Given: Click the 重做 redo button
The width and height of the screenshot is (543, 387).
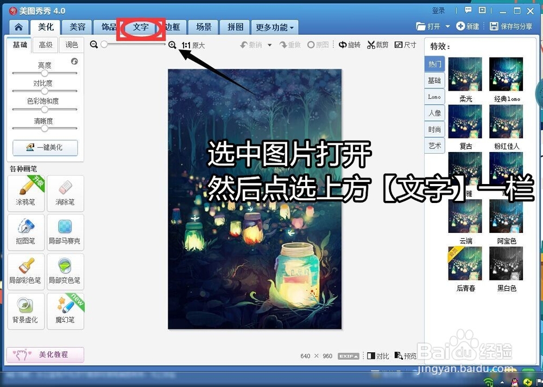Looking at the screenshot, I should [x=290, y=45].
